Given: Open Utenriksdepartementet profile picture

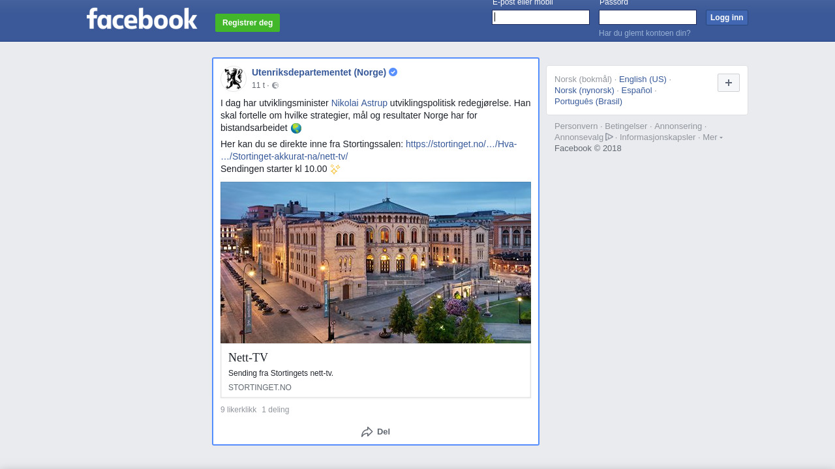Looking at the screenshot, I should [x=234, y=79].
